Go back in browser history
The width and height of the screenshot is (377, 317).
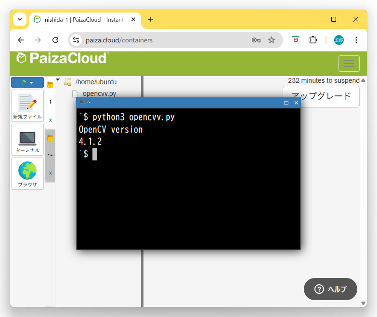(21, 40)
